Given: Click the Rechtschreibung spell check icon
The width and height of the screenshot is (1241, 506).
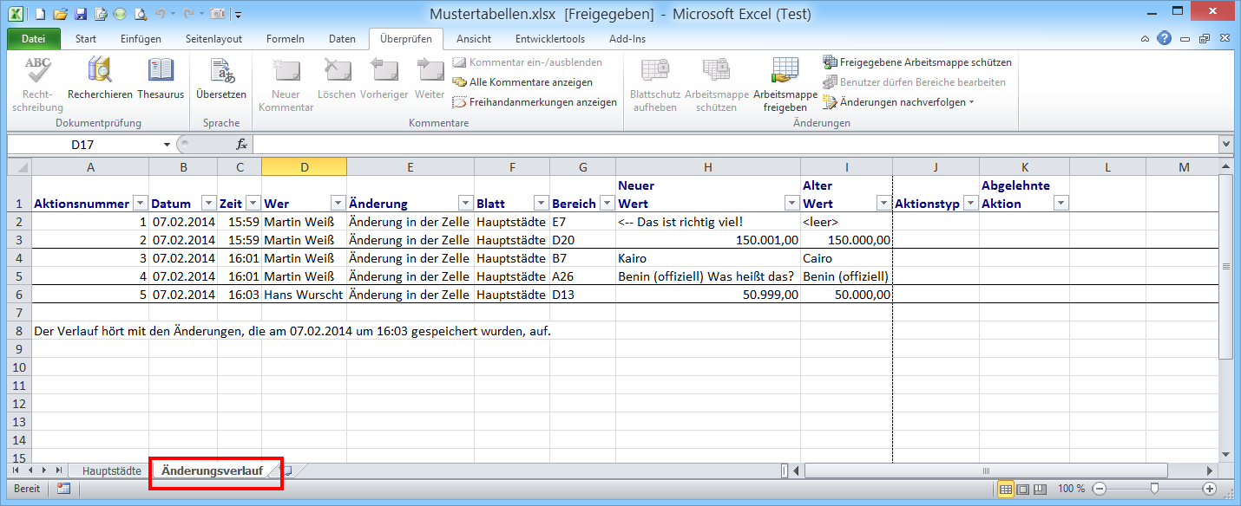Looking at the screenshot, I should [37, 72].
